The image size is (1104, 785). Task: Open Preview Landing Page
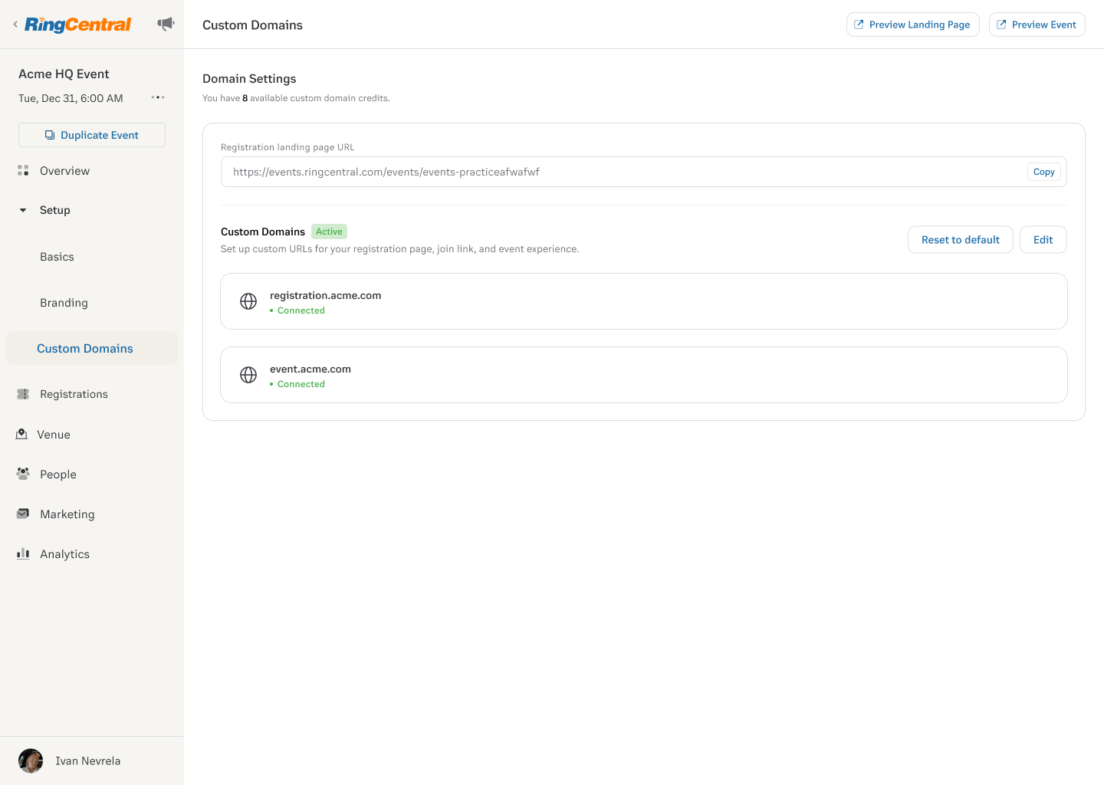[x=912, y=24]
